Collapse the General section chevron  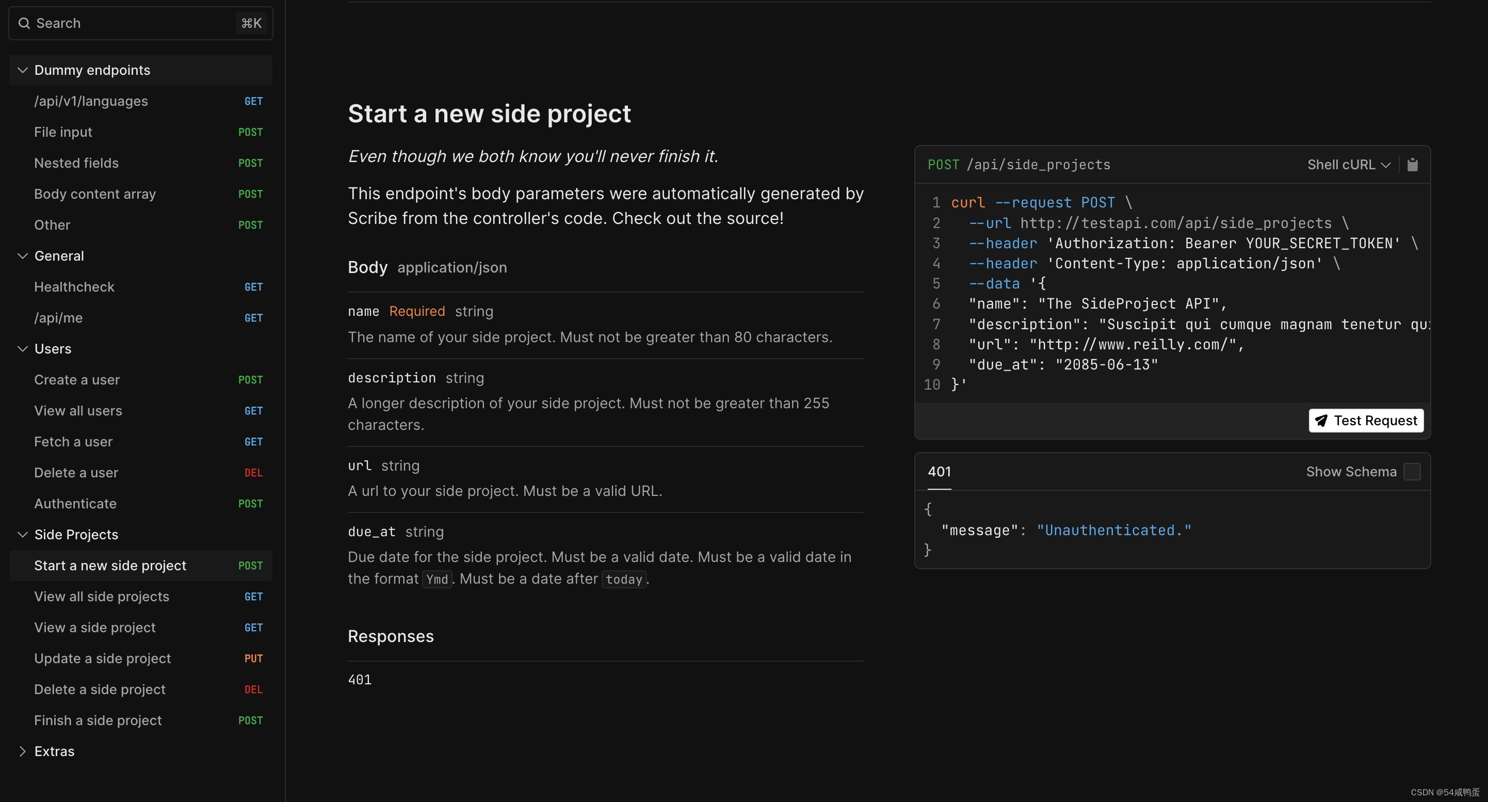23,256
